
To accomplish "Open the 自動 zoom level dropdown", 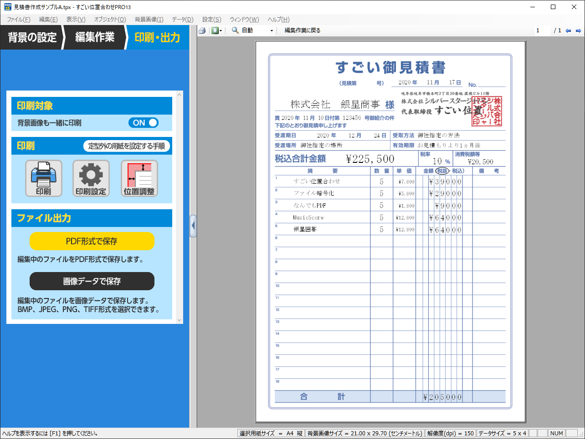I will (x=272, y=30).
